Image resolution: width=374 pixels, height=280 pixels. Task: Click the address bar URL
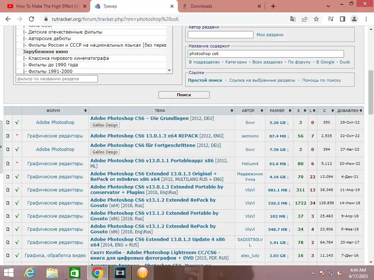pyautogui.click(x=115, y=19)
